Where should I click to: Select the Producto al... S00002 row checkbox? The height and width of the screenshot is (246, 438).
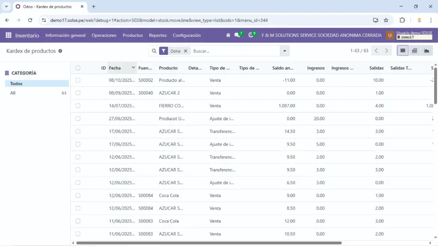pyautogui.click(x=78, y=80)
